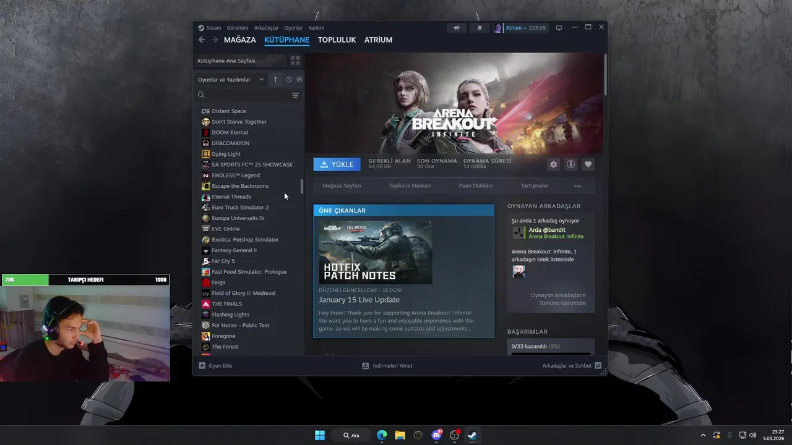Expand Oyunlar ve Yazılımlar dropdown

point(231,79)
